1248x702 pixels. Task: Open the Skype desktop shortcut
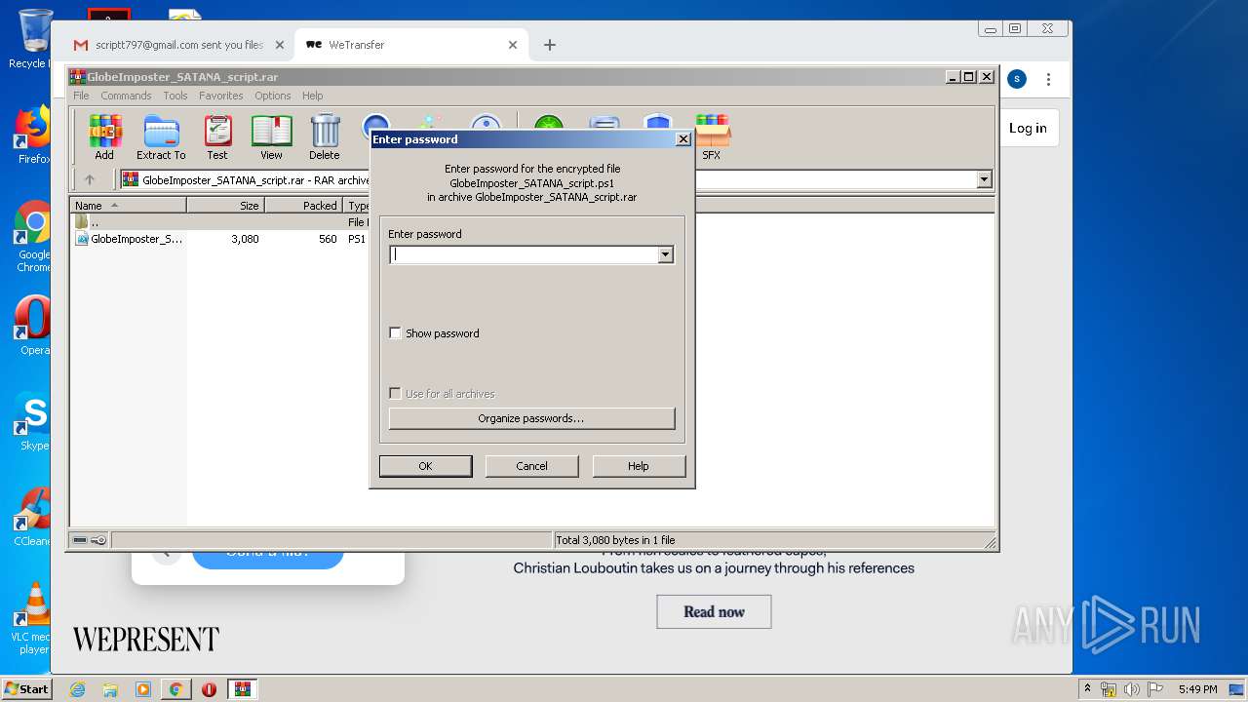tap(34, 421)
